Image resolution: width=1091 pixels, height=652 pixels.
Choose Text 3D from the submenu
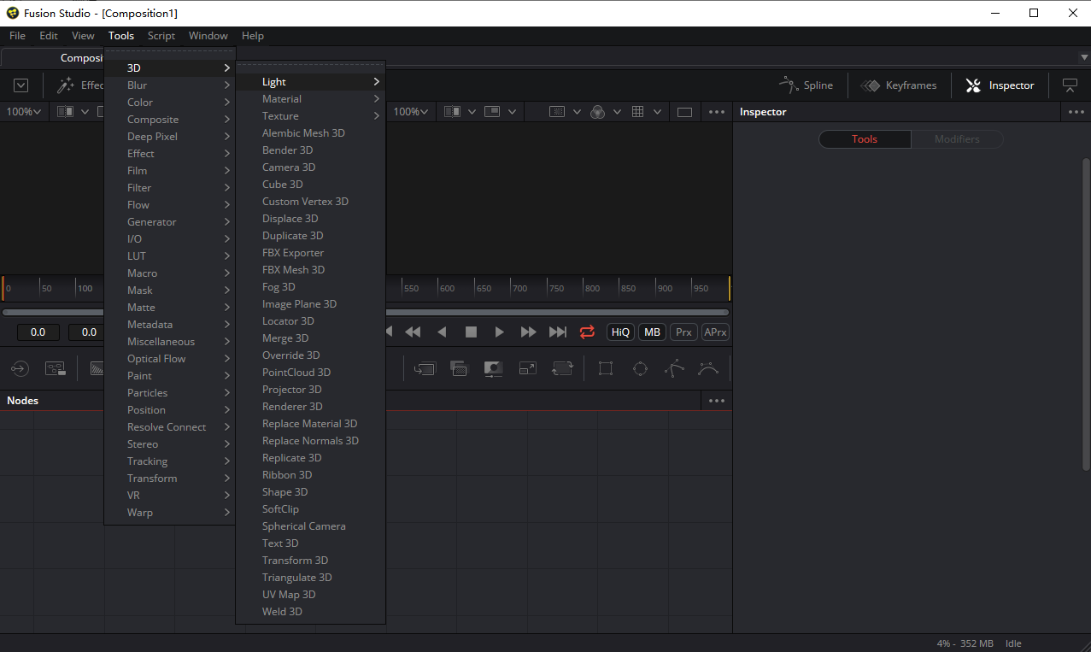pyautogui.click(x=311, y=543)
